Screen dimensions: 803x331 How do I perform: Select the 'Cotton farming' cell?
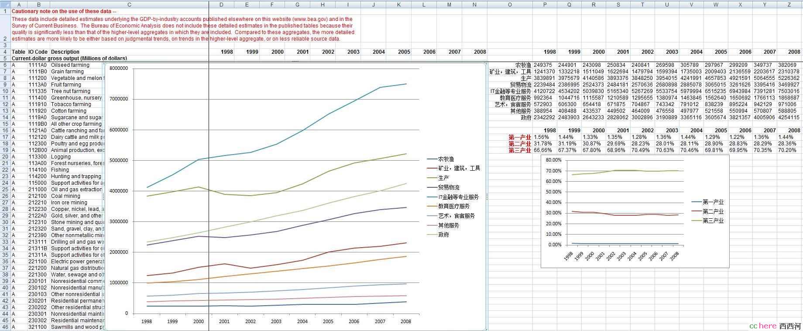tap(69, 110)
